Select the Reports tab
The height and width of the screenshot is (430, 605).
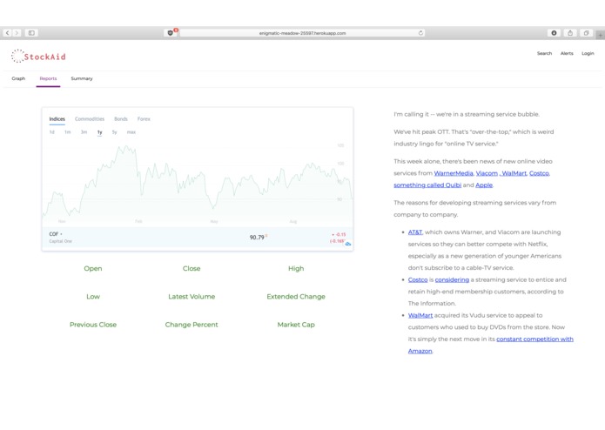click(x=48, y=78)
